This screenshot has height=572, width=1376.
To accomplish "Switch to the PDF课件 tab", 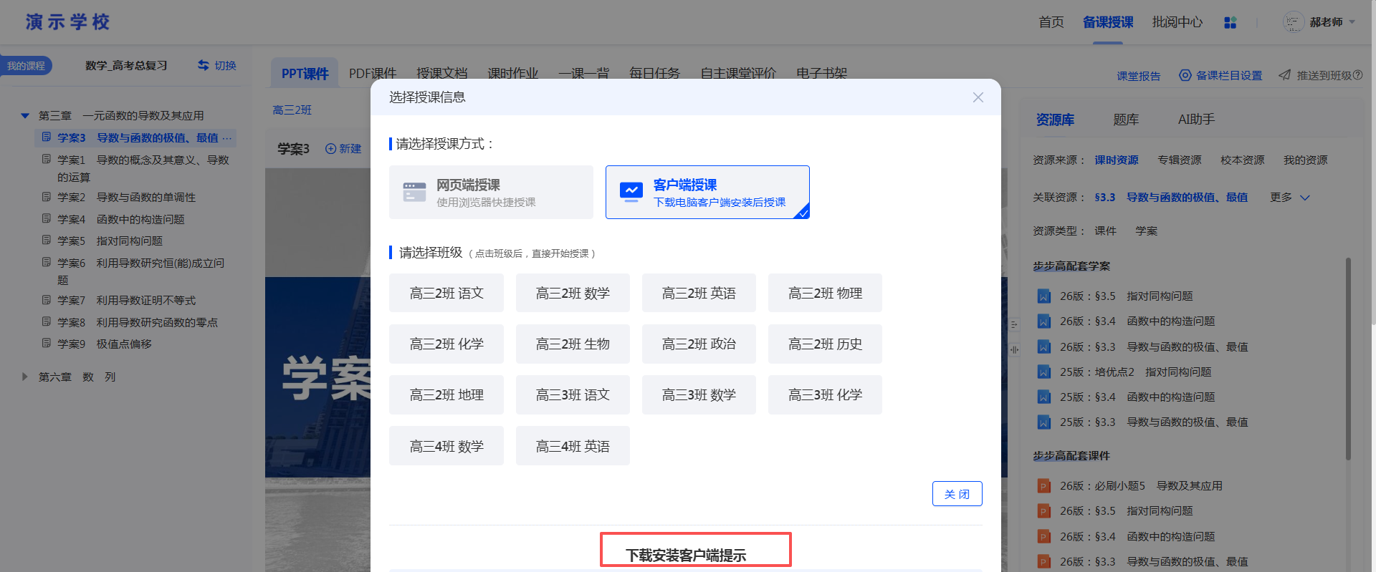I will point(373,74).
